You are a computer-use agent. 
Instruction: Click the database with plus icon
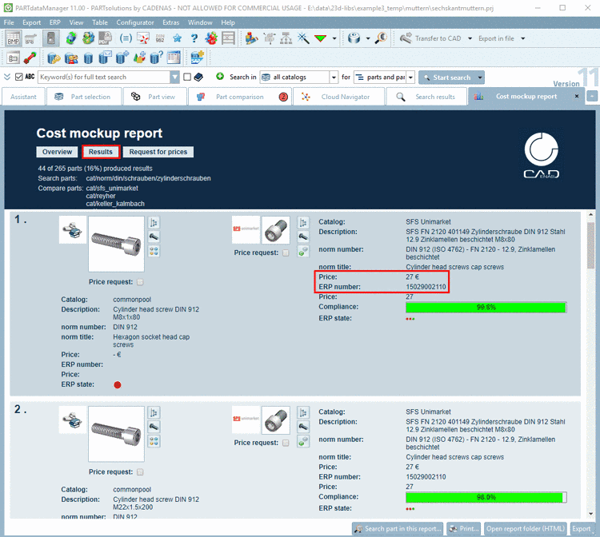122,58
